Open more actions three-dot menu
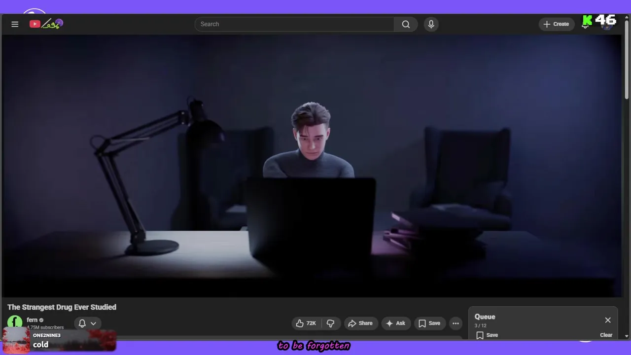 pos(456,323)
